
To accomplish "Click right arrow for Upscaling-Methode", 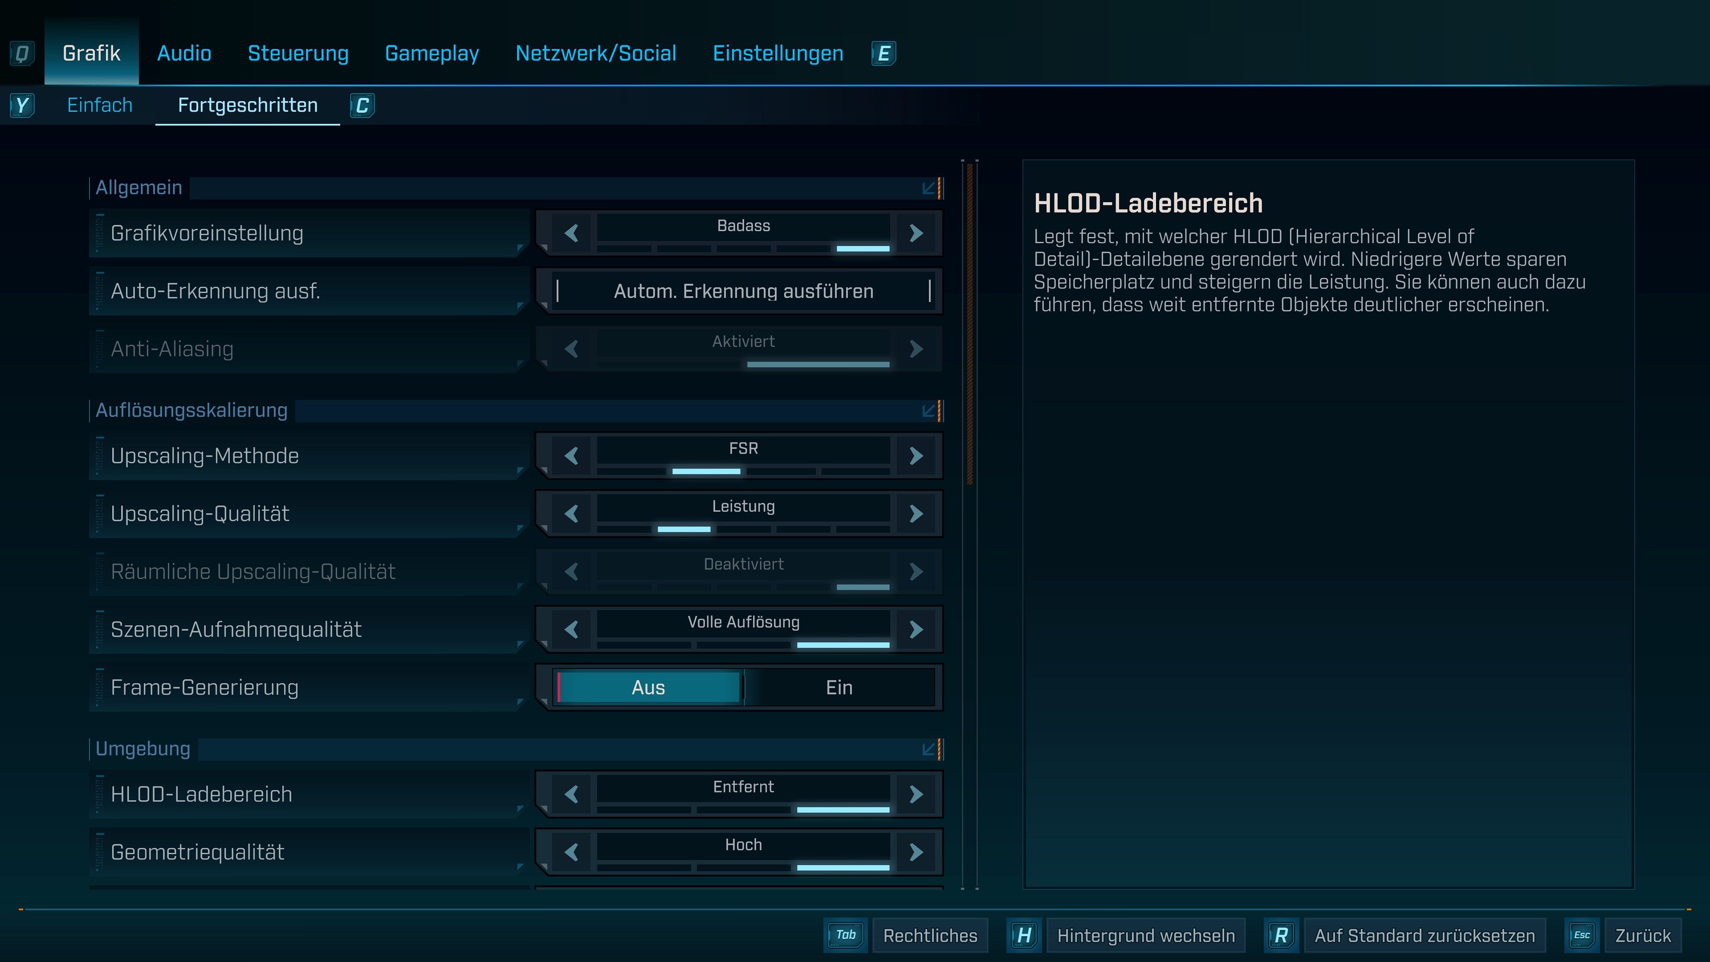I will click(916, 456).
